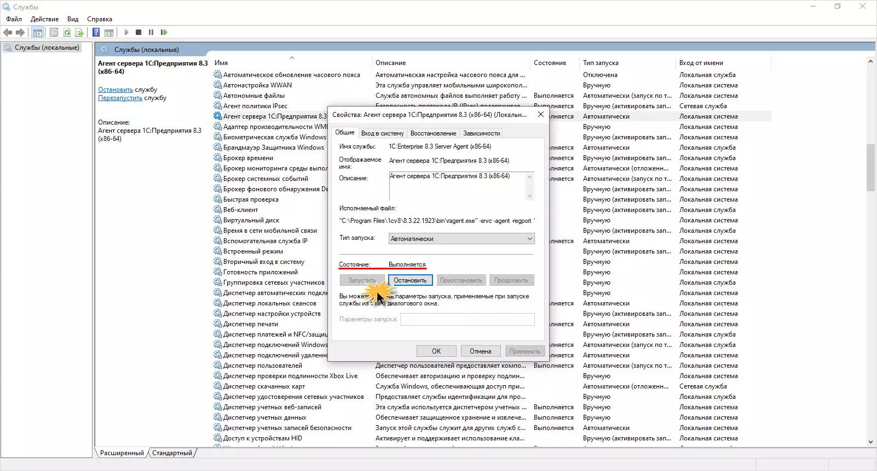
Task: Click inside the Описание text box
Action: (461, 186)
